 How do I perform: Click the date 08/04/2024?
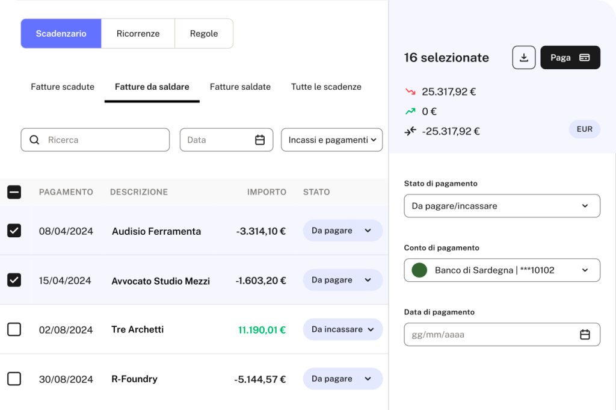pos(66,231)
